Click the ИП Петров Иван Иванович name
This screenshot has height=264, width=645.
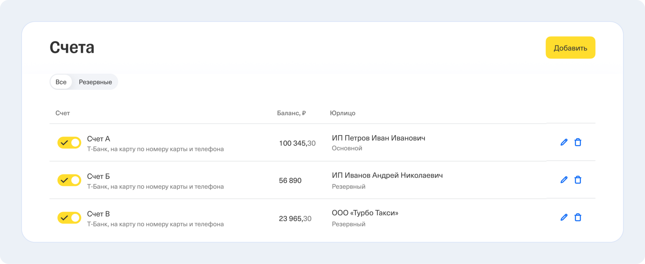pyautogui.click(x=378, y=138)
